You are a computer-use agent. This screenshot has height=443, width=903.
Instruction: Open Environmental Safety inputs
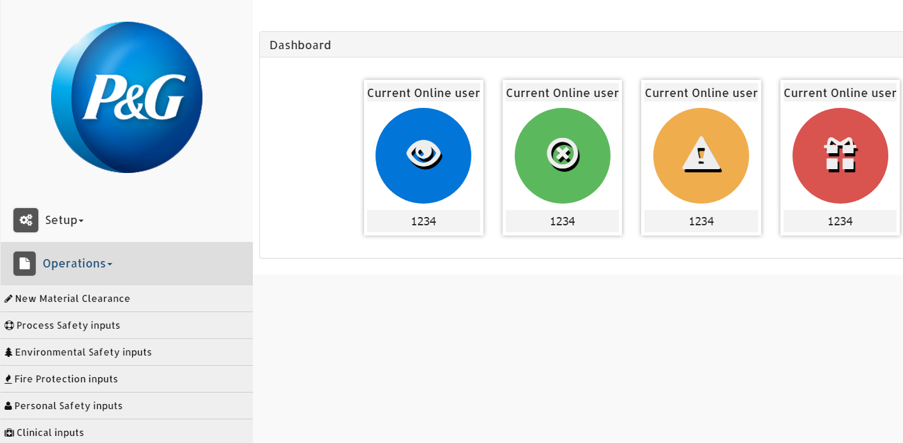[126, 352]
